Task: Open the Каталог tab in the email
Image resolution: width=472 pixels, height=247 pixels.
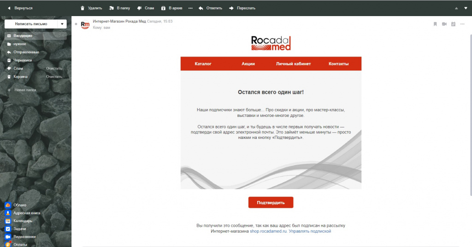Action: (x=203, y=63)
